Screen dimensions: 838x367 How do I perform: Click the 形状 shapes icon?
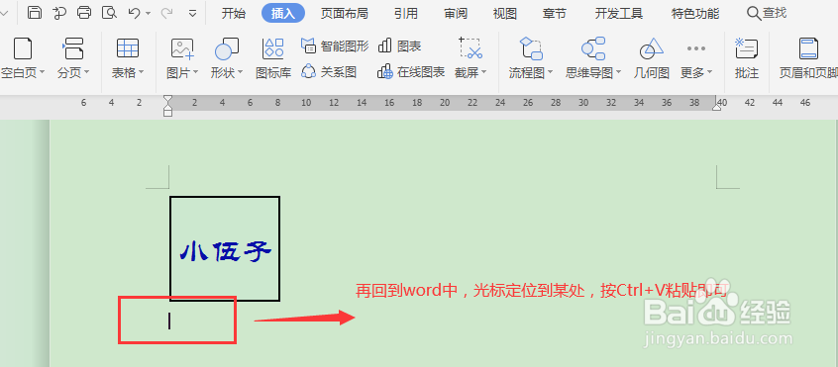pos(227,48)
